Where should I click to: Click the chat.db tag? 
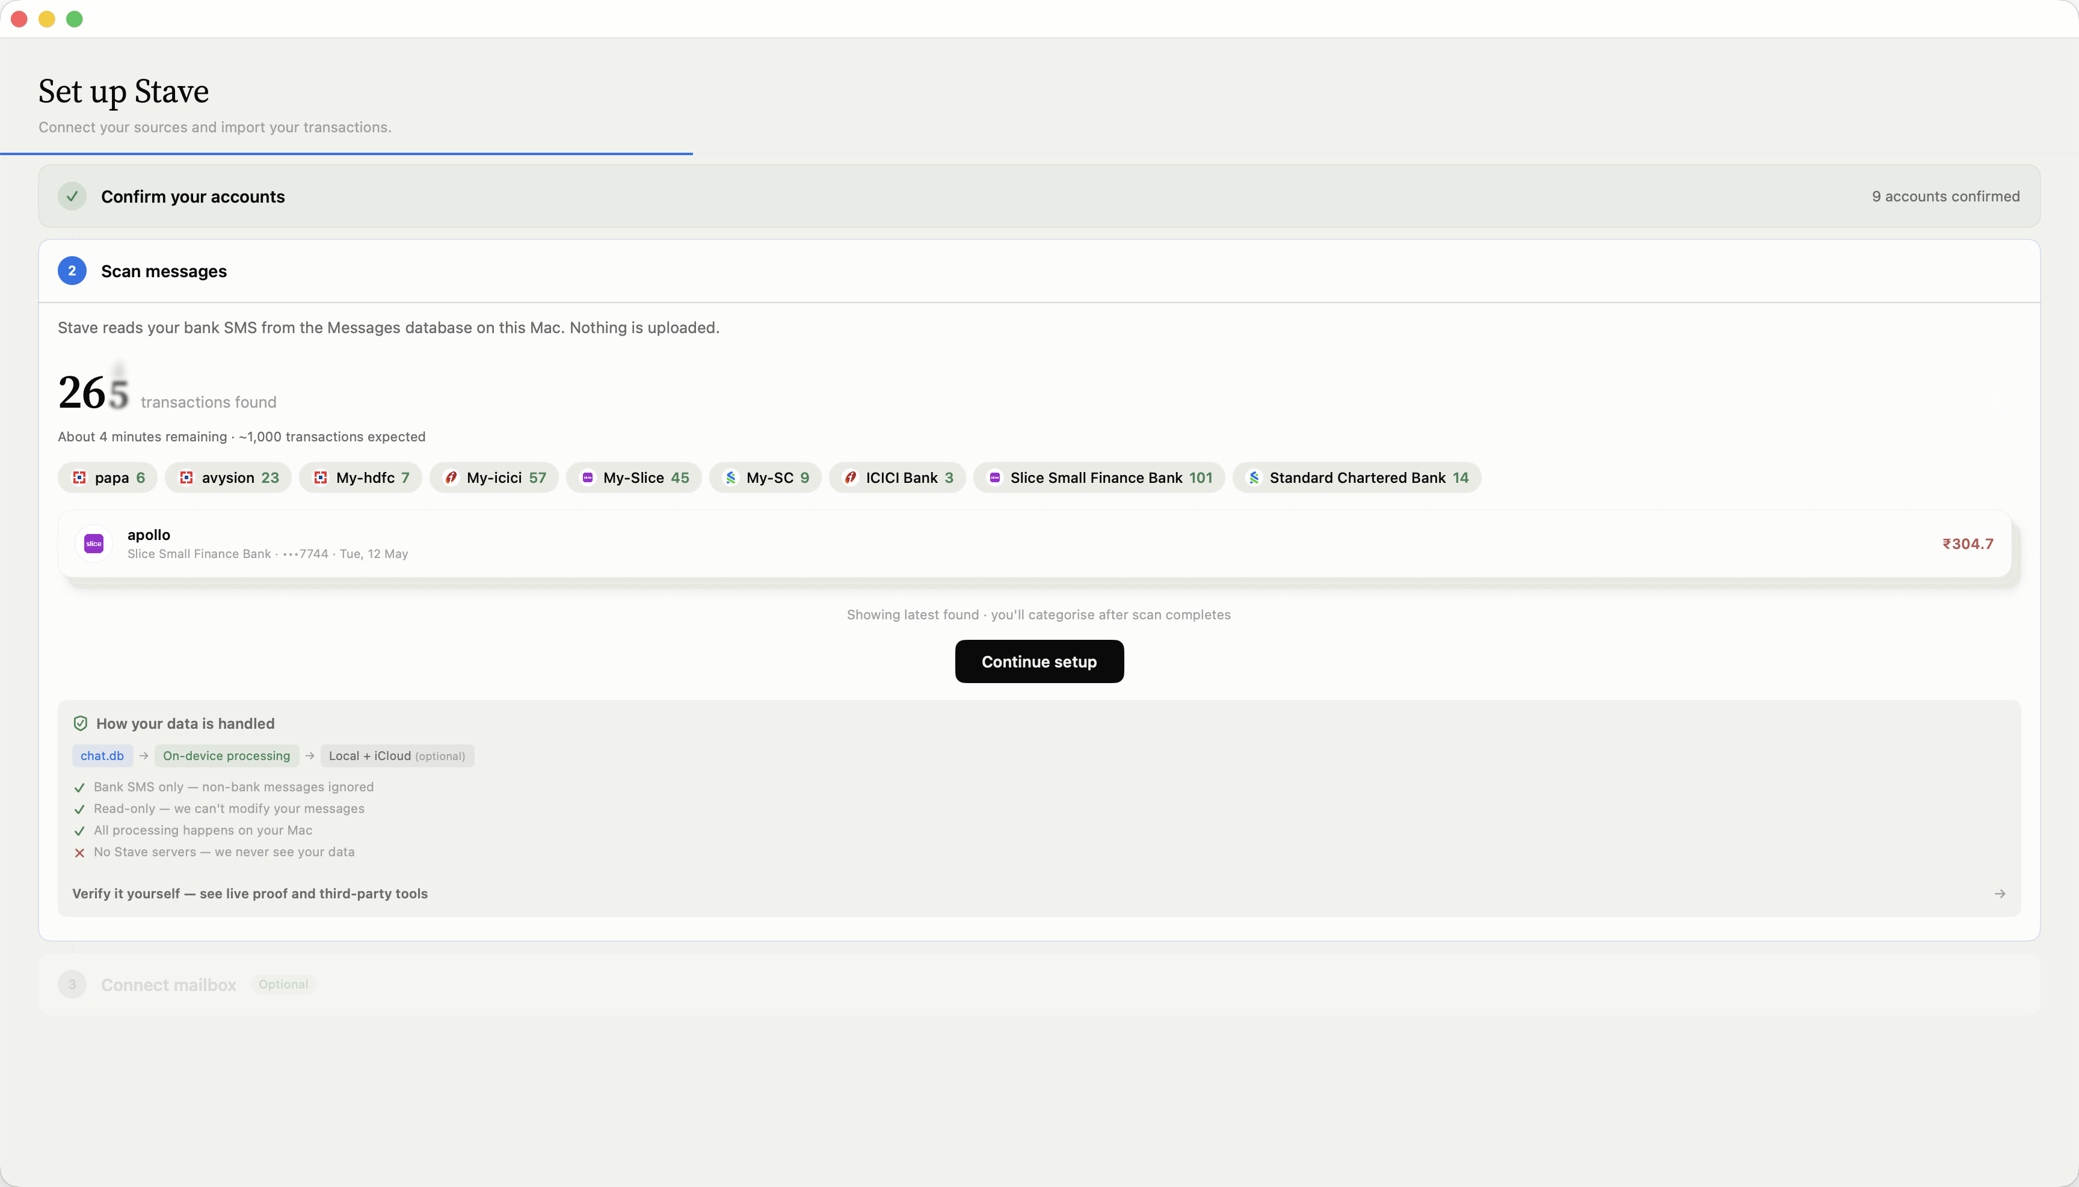pyautogui.click(x=102, y=756)
